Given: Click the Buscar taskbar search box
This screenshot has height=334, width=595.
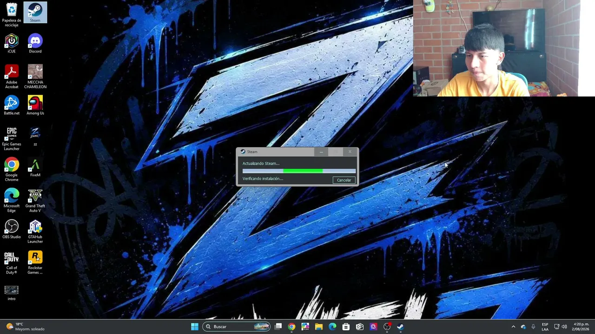Looking at the screenshot, I should [x=237, y=327].
